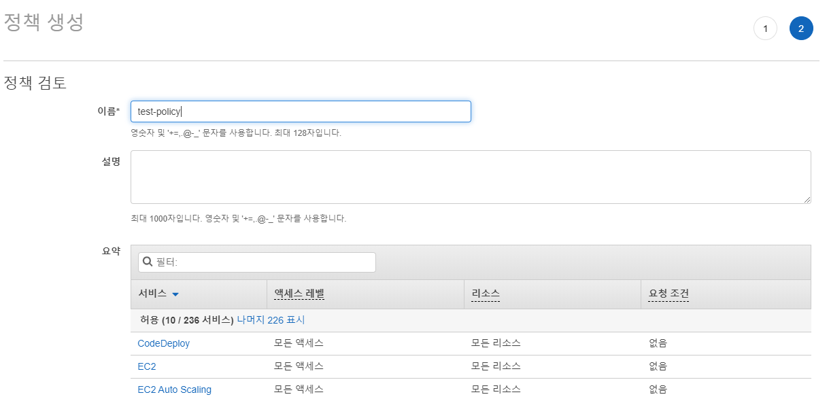Click the magnifier icon in filter box
The height and width of the screenshot is (399, 829).
[x=148, y=262]
